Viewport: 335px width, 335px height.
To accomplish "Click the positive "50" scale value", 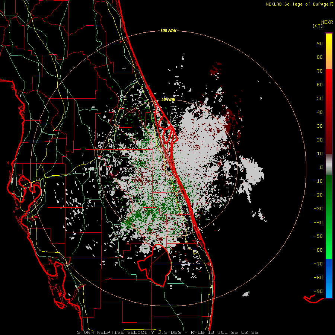I will pyautogui.click(x=320, y=99).
